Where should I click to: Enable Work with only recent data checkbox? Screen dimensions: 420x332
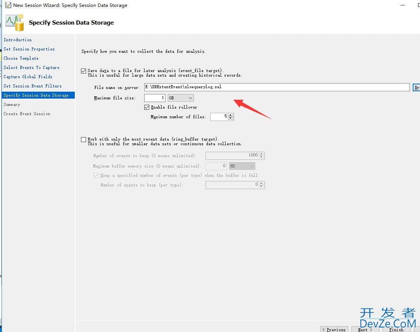tap(84, 139)
